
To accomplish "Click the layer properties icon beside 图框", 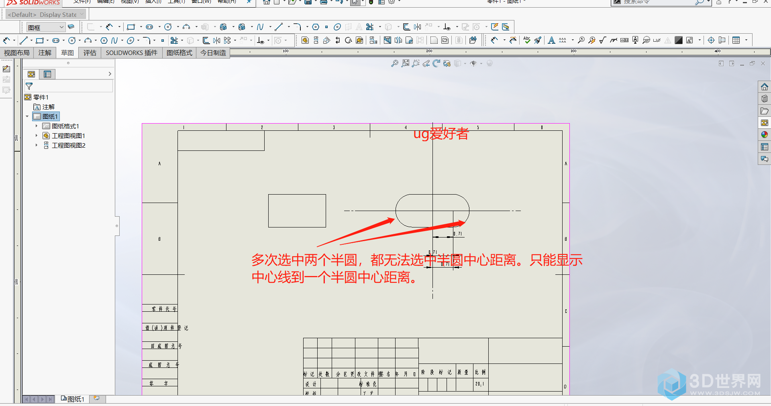I will pyautogui.click(x=71, y=27).
